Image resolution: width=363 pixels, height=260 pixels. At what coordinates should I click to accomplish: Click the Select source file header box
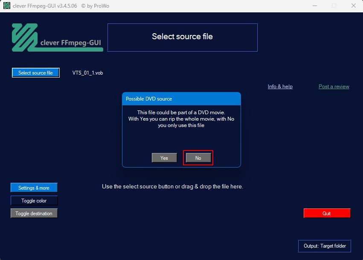183,37
